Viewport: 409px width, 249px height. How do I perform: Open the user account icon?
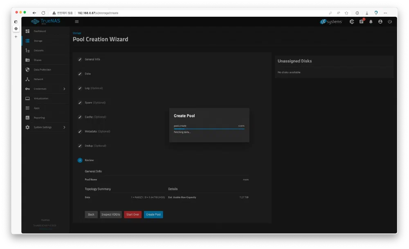pos(380,22)
